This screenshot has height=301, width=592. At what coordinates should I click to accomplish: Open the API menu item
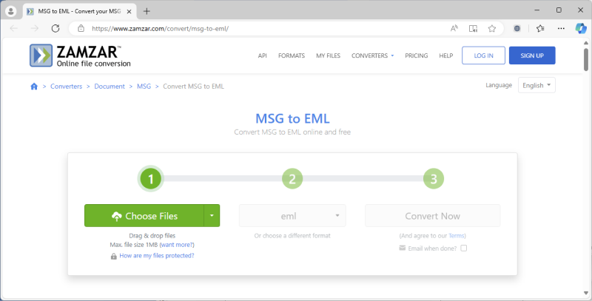(x=263, y=55)
